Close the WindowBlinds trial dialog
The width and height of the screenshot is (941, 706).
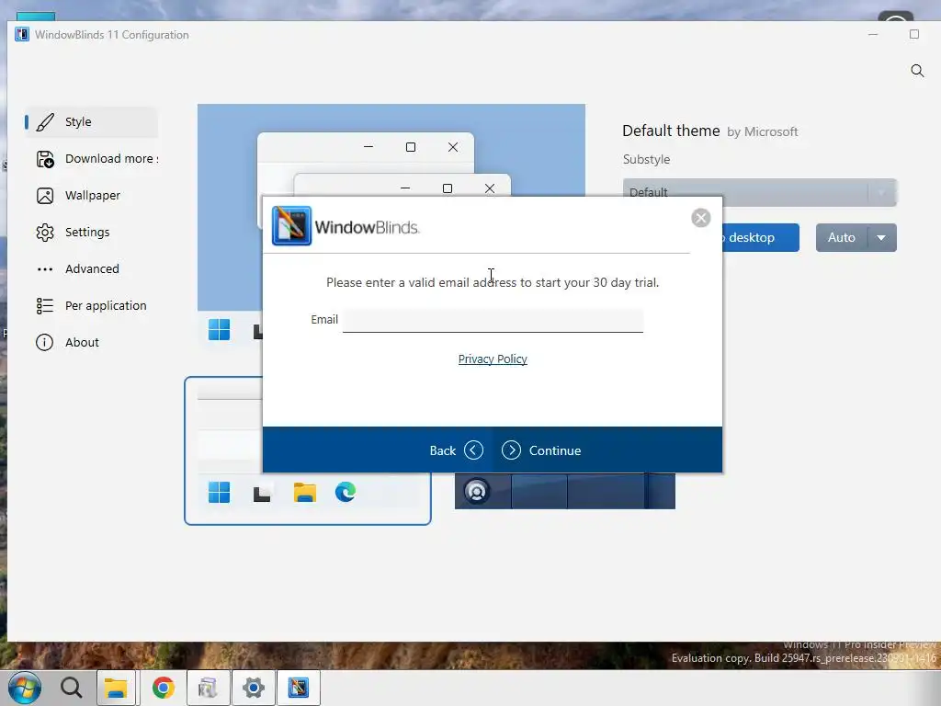700,217
